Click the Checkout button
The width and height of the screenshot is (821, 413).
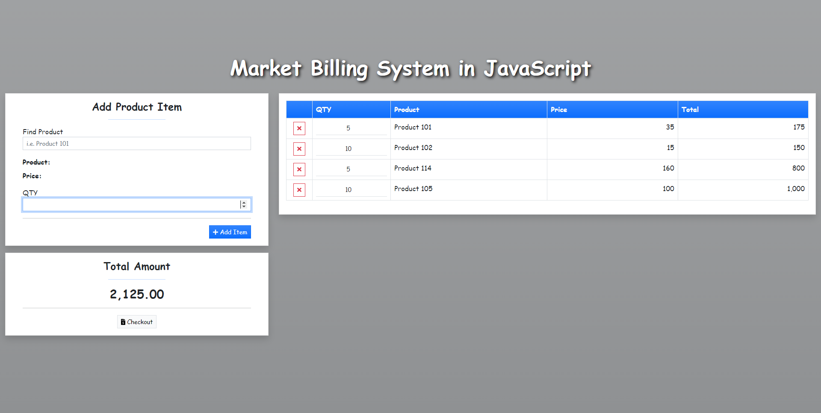click(137, 322)
